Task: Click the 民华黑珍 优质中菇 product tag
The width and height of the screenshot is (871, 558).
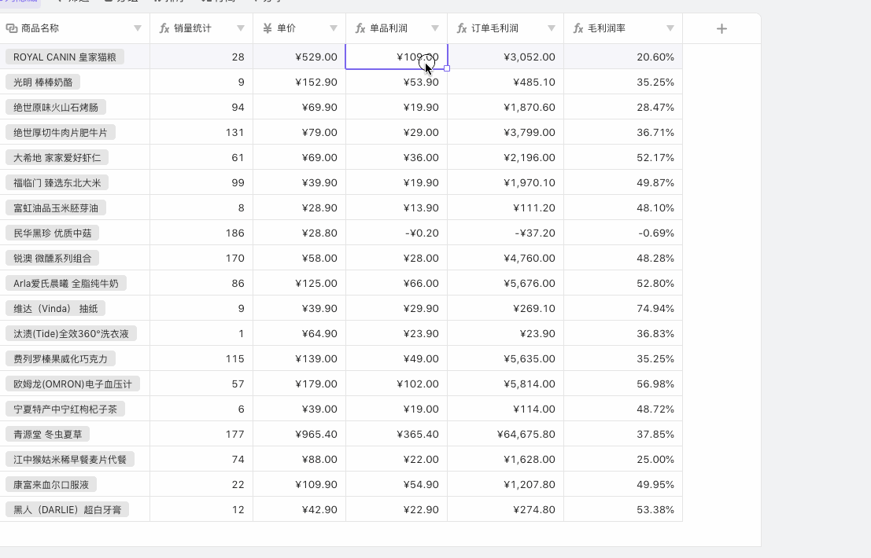Action: click(52, 233)
